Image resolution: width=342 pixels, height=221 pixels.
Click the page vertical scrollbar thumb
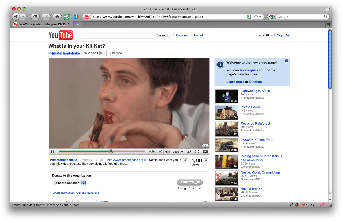click(330, 59)
